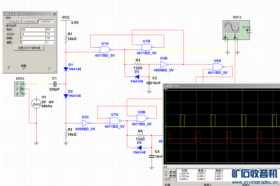This screenshot has width=280, height=186.
Task: Click the plus output terminal in generator panel
Action: click(8, 69)
